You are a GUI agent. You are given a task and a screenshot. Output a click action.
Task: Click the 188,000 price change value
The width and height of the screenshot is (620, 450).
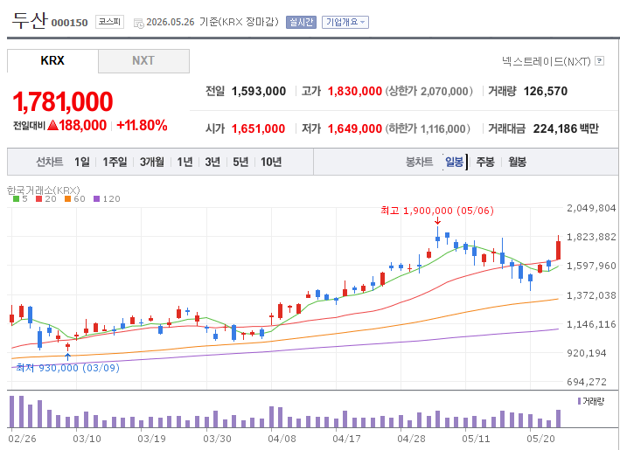coord(83,126)
